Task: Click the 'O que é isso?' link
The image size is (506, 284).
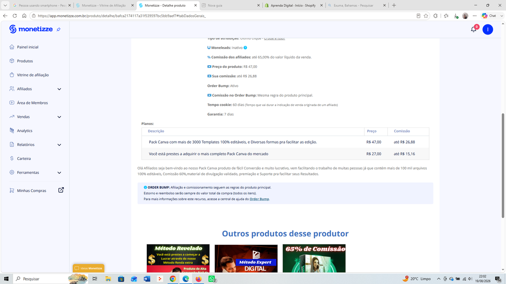Action: 275,38
